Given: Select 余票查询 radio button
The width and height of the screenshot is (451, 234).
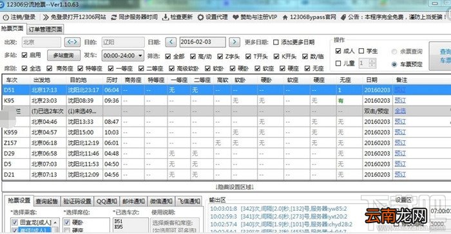Looking at the screenshot, I should coord(394,51).
